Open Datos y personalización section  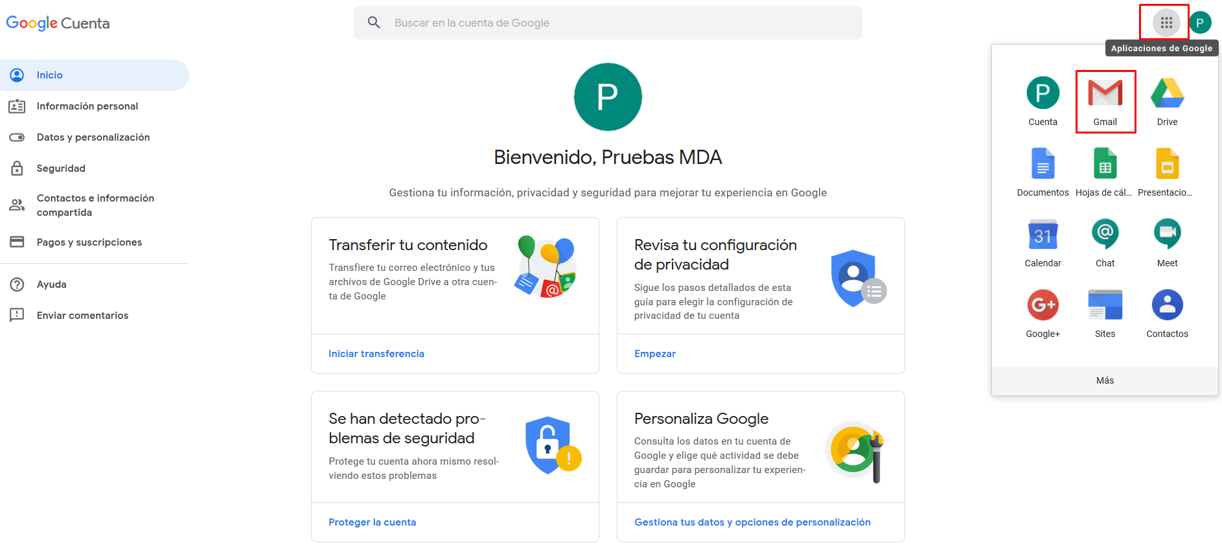coord(95,137)
